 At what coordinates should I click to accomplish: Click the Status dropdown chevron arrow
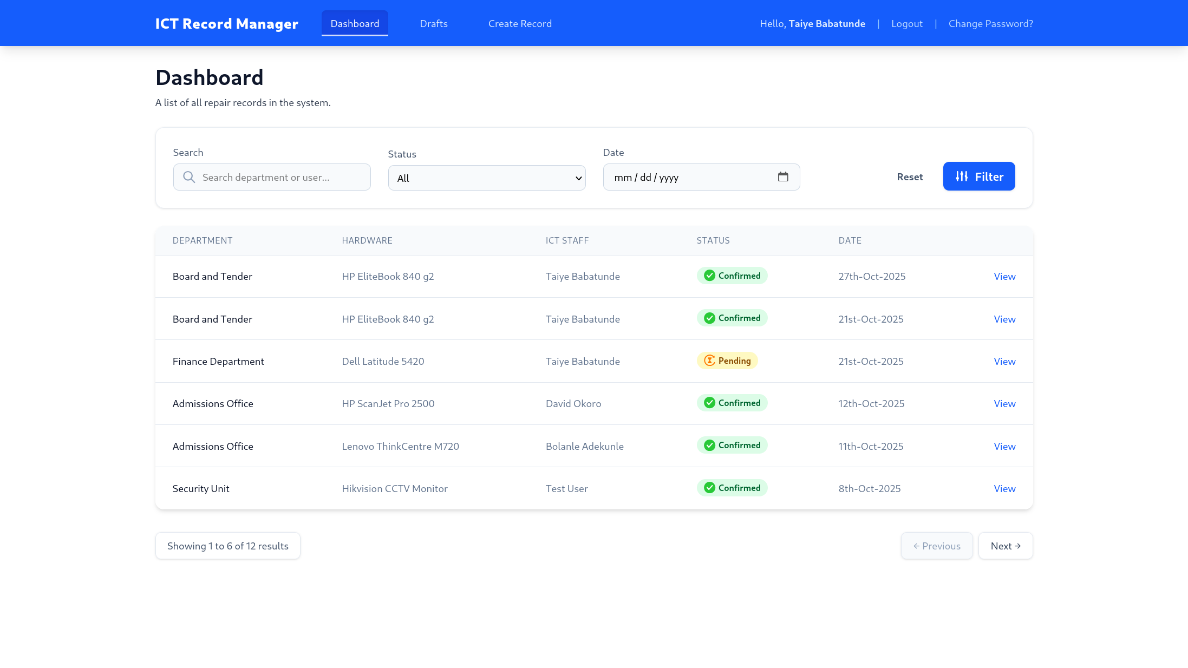pos(578,178)
